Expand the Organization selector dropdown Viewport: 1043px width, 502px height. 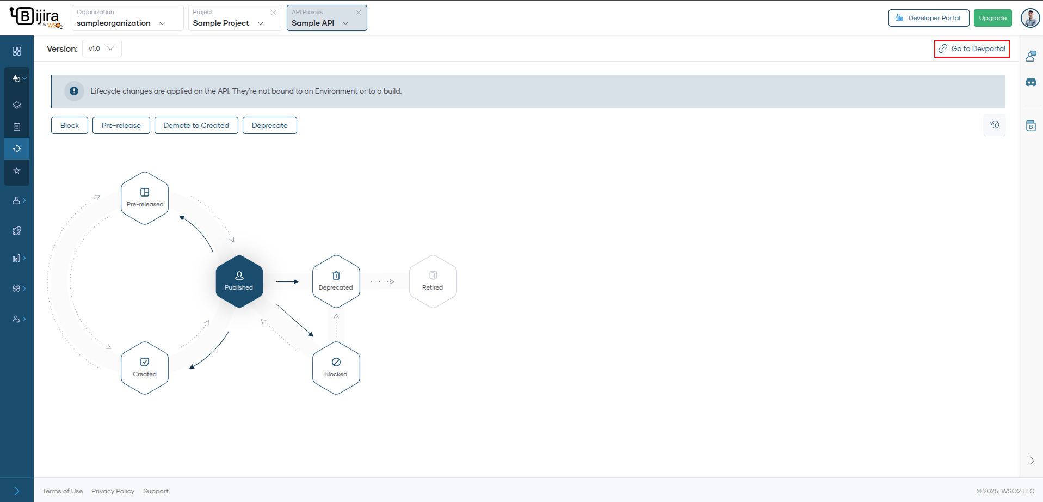click(x=162, y=23)
